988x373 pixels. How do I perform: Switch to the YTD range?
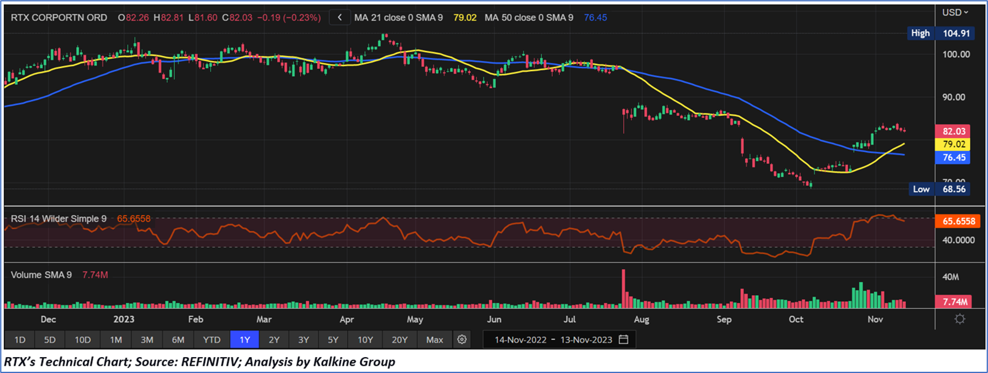click(x=212, y=339)
